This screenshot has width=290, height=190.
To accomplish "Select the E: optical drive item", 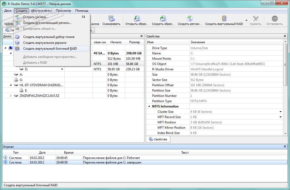I will (x=26, y=90).
